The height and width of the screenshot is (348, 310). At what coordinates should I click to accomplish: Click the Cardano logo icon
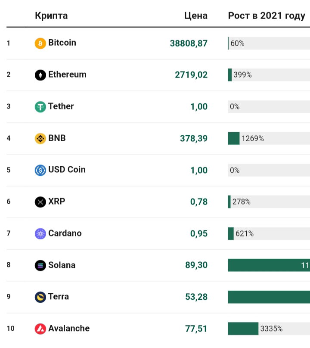[x=40, y=234]
